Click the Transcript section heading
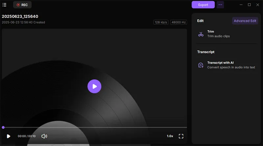 [206, 52]
